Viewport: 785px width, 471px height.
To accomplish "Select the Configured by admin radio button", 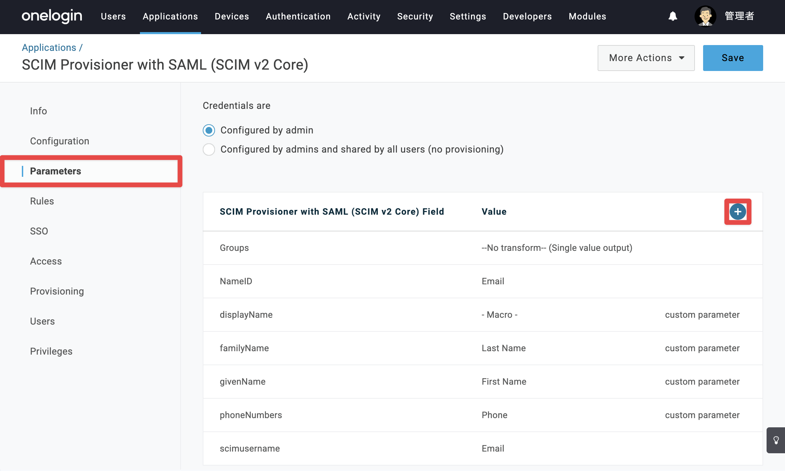I will pos(209,130).
